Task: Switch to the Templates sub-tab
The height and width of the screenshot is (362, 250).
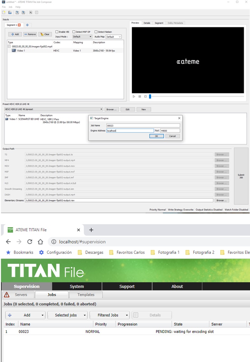Action: (86, 295)
